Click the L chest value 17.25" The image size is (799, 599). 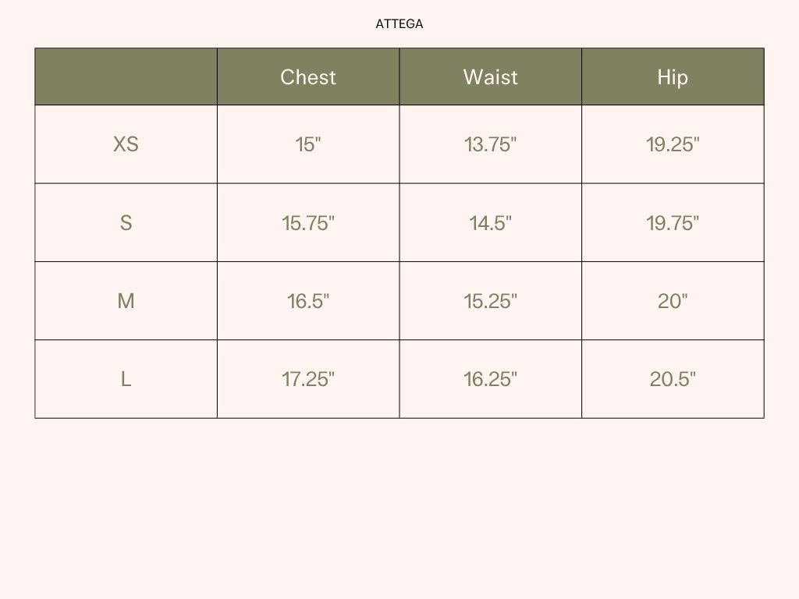tap(308, 379)
